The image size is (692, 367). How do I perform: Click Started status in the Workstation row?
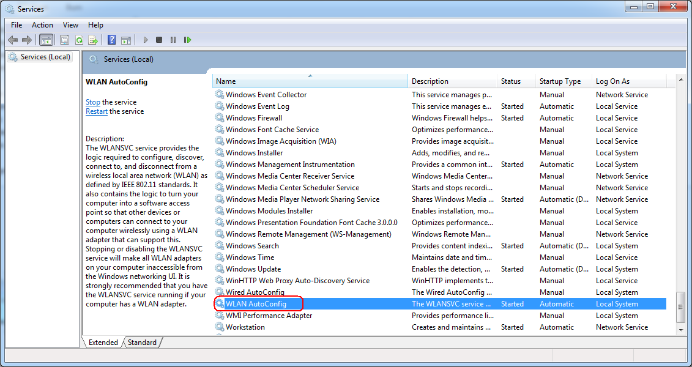click(x=512, y=327)
